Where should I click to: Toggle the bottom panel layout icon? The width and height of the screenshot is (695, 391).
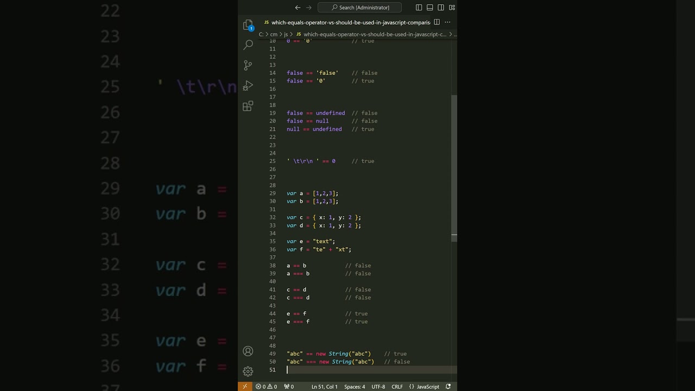click(430, 8)
